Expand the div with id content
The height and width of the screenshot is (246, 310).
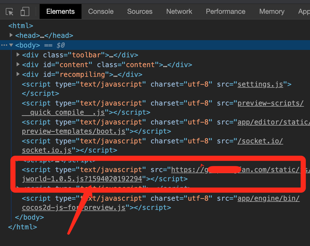pyautogui.click(x=18, y=65)
